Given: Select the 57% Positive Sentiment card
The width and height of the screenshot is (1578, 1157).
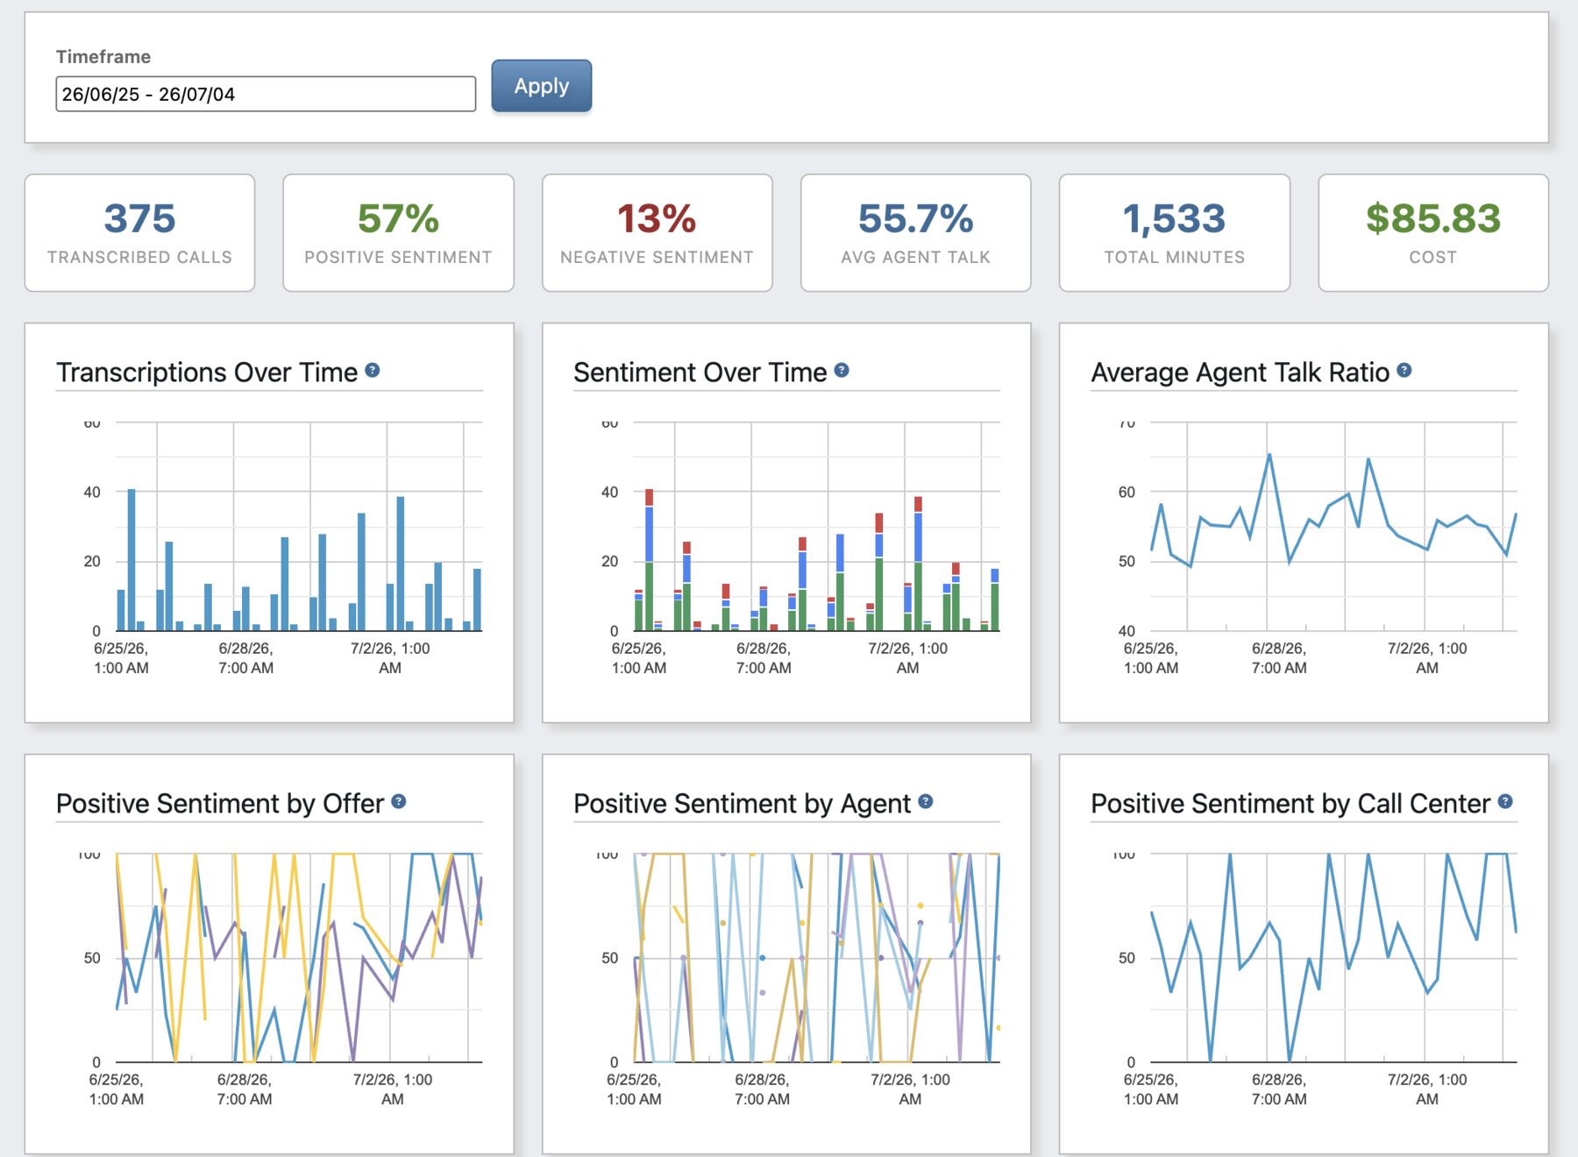Looking at the screenshot, I should click(x=398, y=232).
